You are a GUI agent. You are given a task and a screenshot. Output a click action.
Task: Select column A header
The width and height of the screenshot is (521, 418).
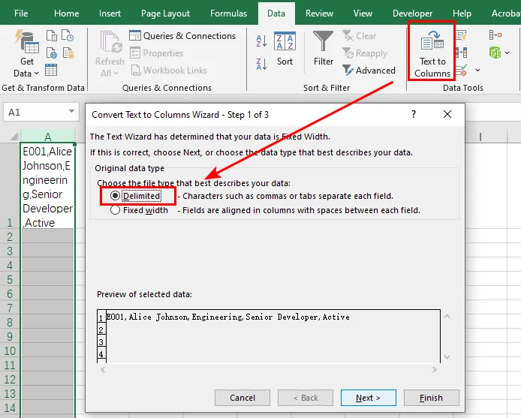point(48,137)
